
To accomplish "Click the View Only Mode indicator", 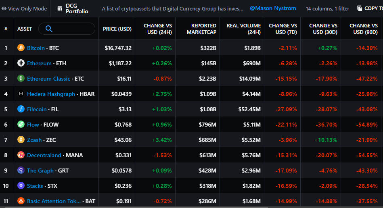I will [24, 8].
